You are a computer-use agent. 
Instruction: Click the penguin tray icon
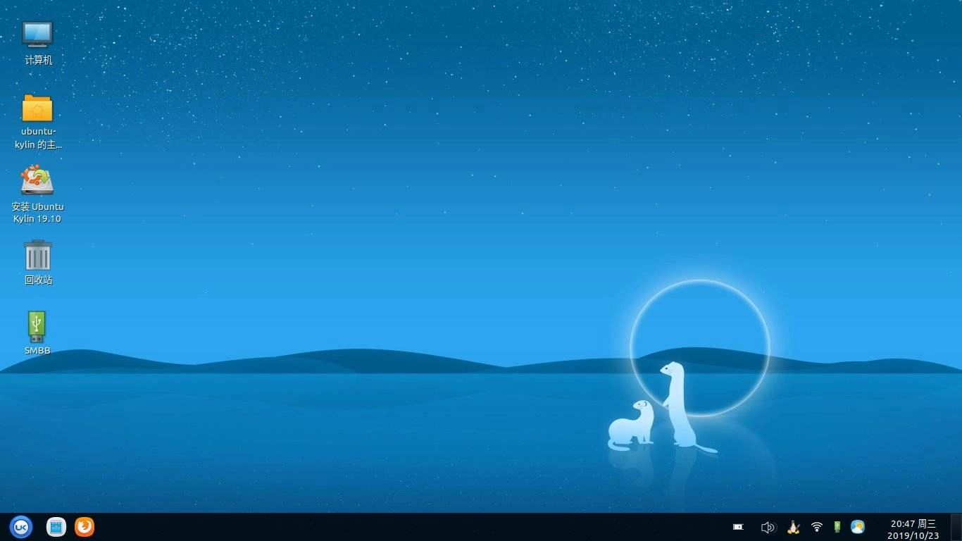(x=793, y=527)
